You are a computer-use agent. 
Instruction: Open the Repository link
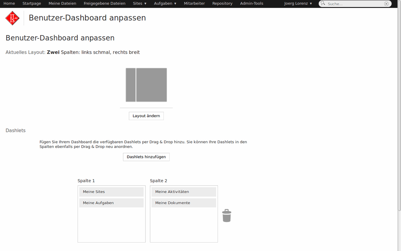click(x=222, y=4)
